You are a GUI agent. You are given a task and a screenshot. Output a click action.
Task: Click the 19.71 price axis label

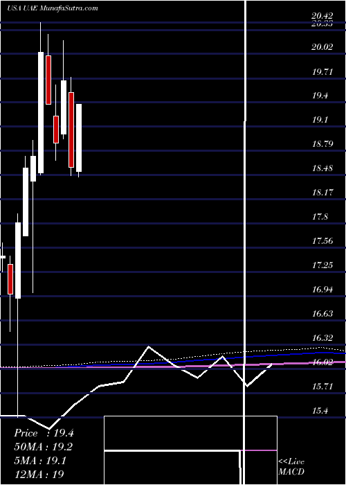tap(322, 72)
